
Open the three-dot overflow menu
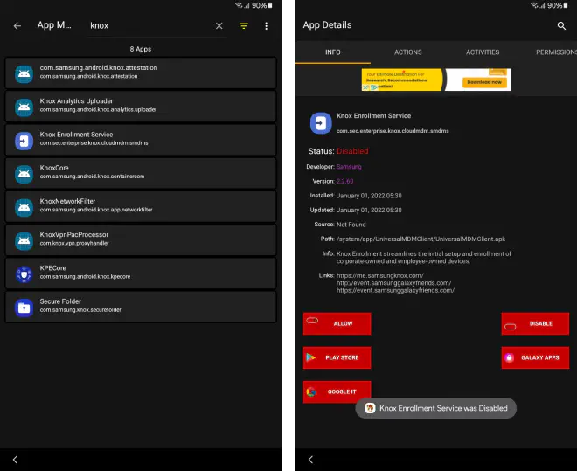[267, 26]
